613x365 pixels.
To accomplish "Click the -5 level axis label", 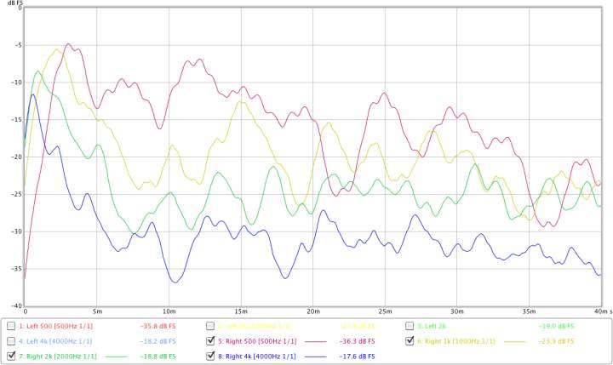I will click(x=18, y=45).
